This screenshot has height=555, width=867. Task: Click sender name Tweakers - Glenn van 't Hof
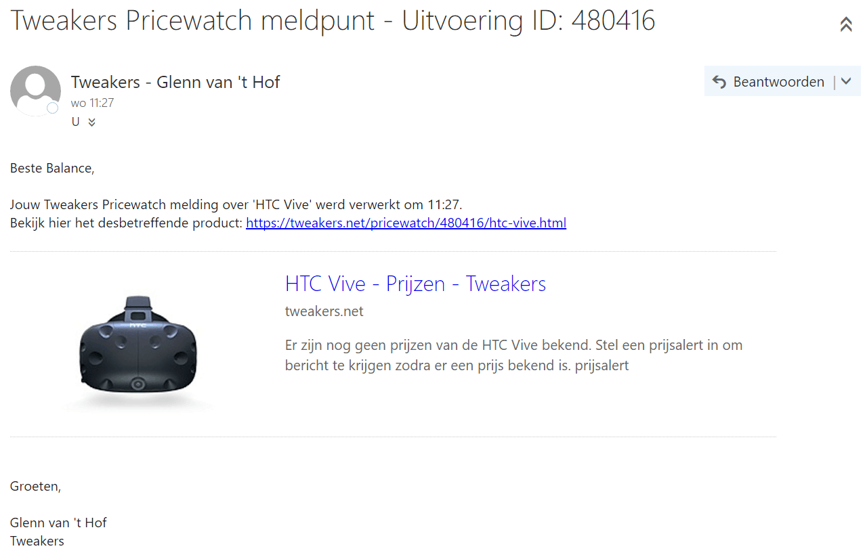point(175,83)
